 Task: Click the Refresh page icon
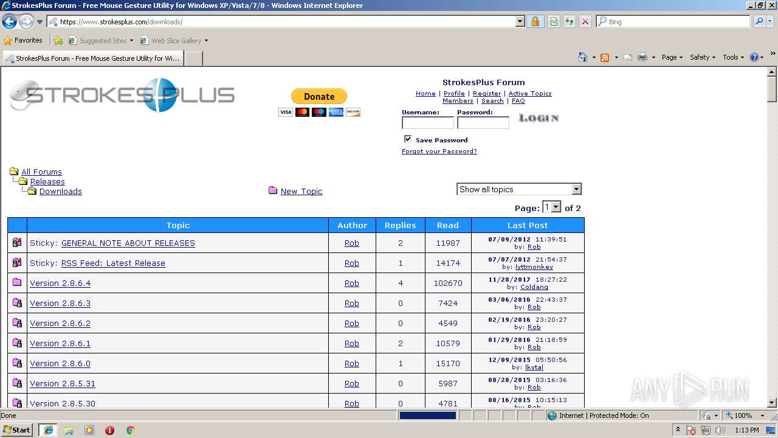click(x=570, y=21)
